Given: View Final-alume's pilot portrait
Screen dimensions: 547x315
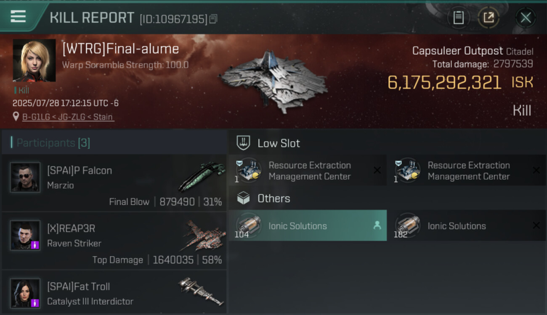Looking at the screenshot, I should [x=34, y=60].
